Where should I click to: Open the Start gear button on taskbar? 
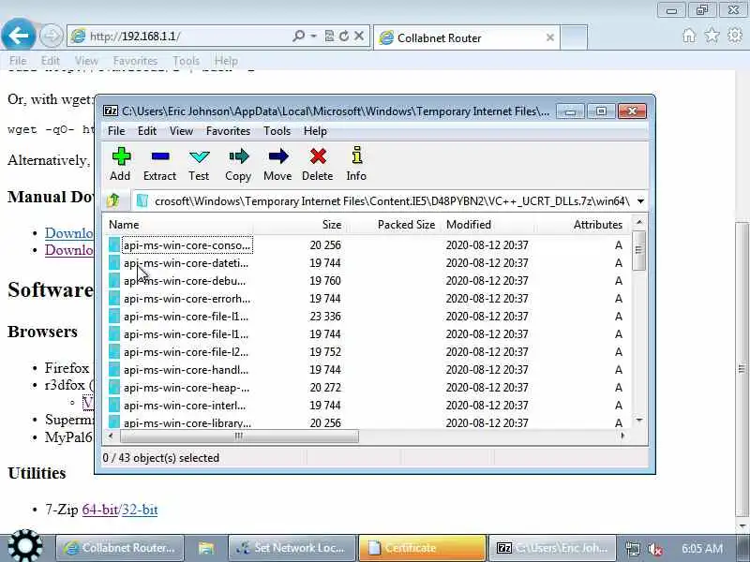[25, 547]
